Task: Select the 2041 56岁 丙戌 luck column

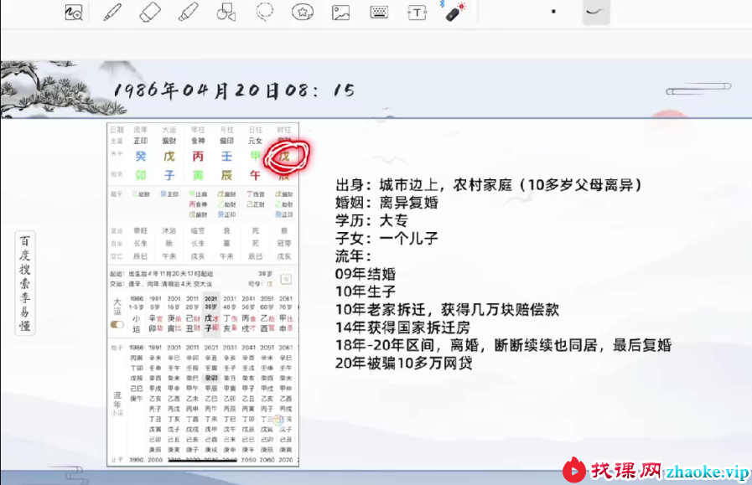Action: pos(248,313)
